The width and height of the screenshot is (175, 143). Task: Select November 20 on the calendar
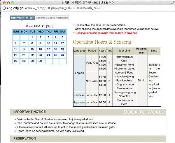tap(16, 55)
